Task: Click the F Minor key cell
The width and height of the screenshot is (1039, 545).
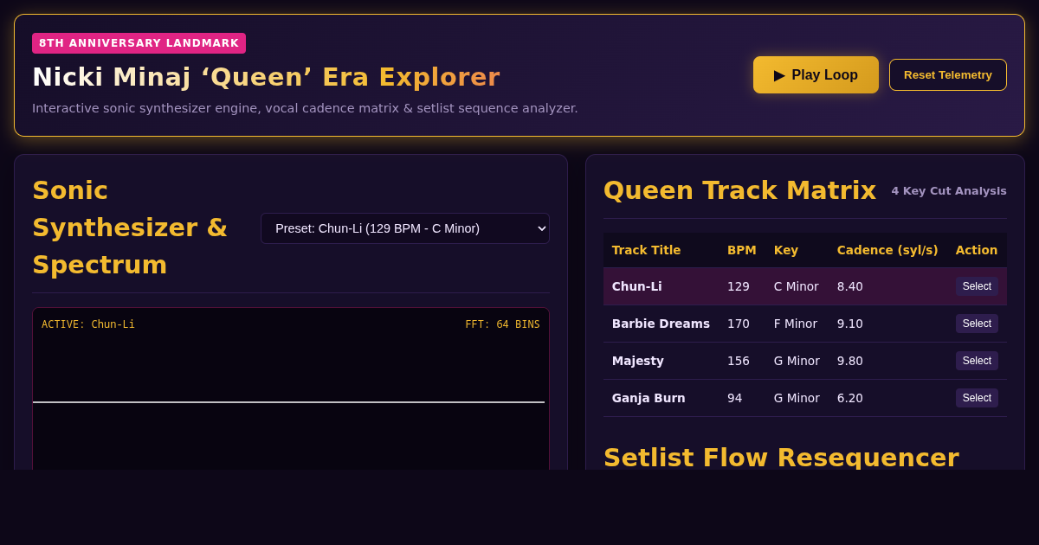Action: pos(797,324)
